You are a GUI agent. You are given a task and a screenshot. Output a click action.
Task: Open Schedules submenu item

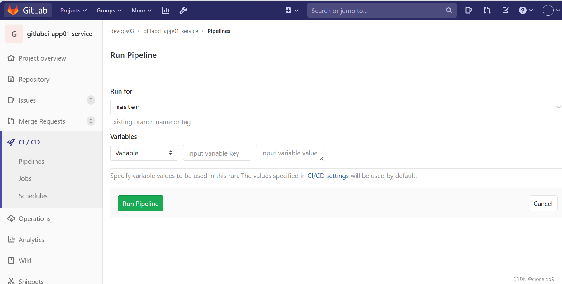(x=33, y=196)
